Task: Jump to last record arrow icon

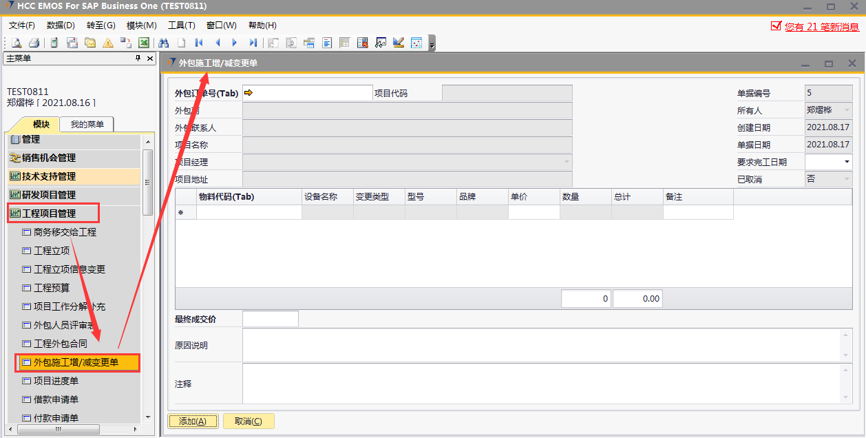Action: tap(253, 43)
